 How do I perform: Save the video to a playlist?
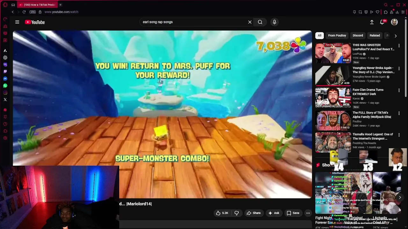click(x=293, y=213)
